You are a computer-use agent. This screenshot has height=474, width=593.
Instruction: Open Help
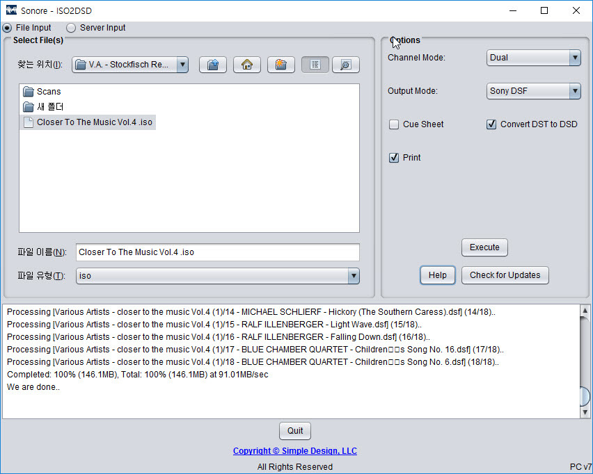438,275
